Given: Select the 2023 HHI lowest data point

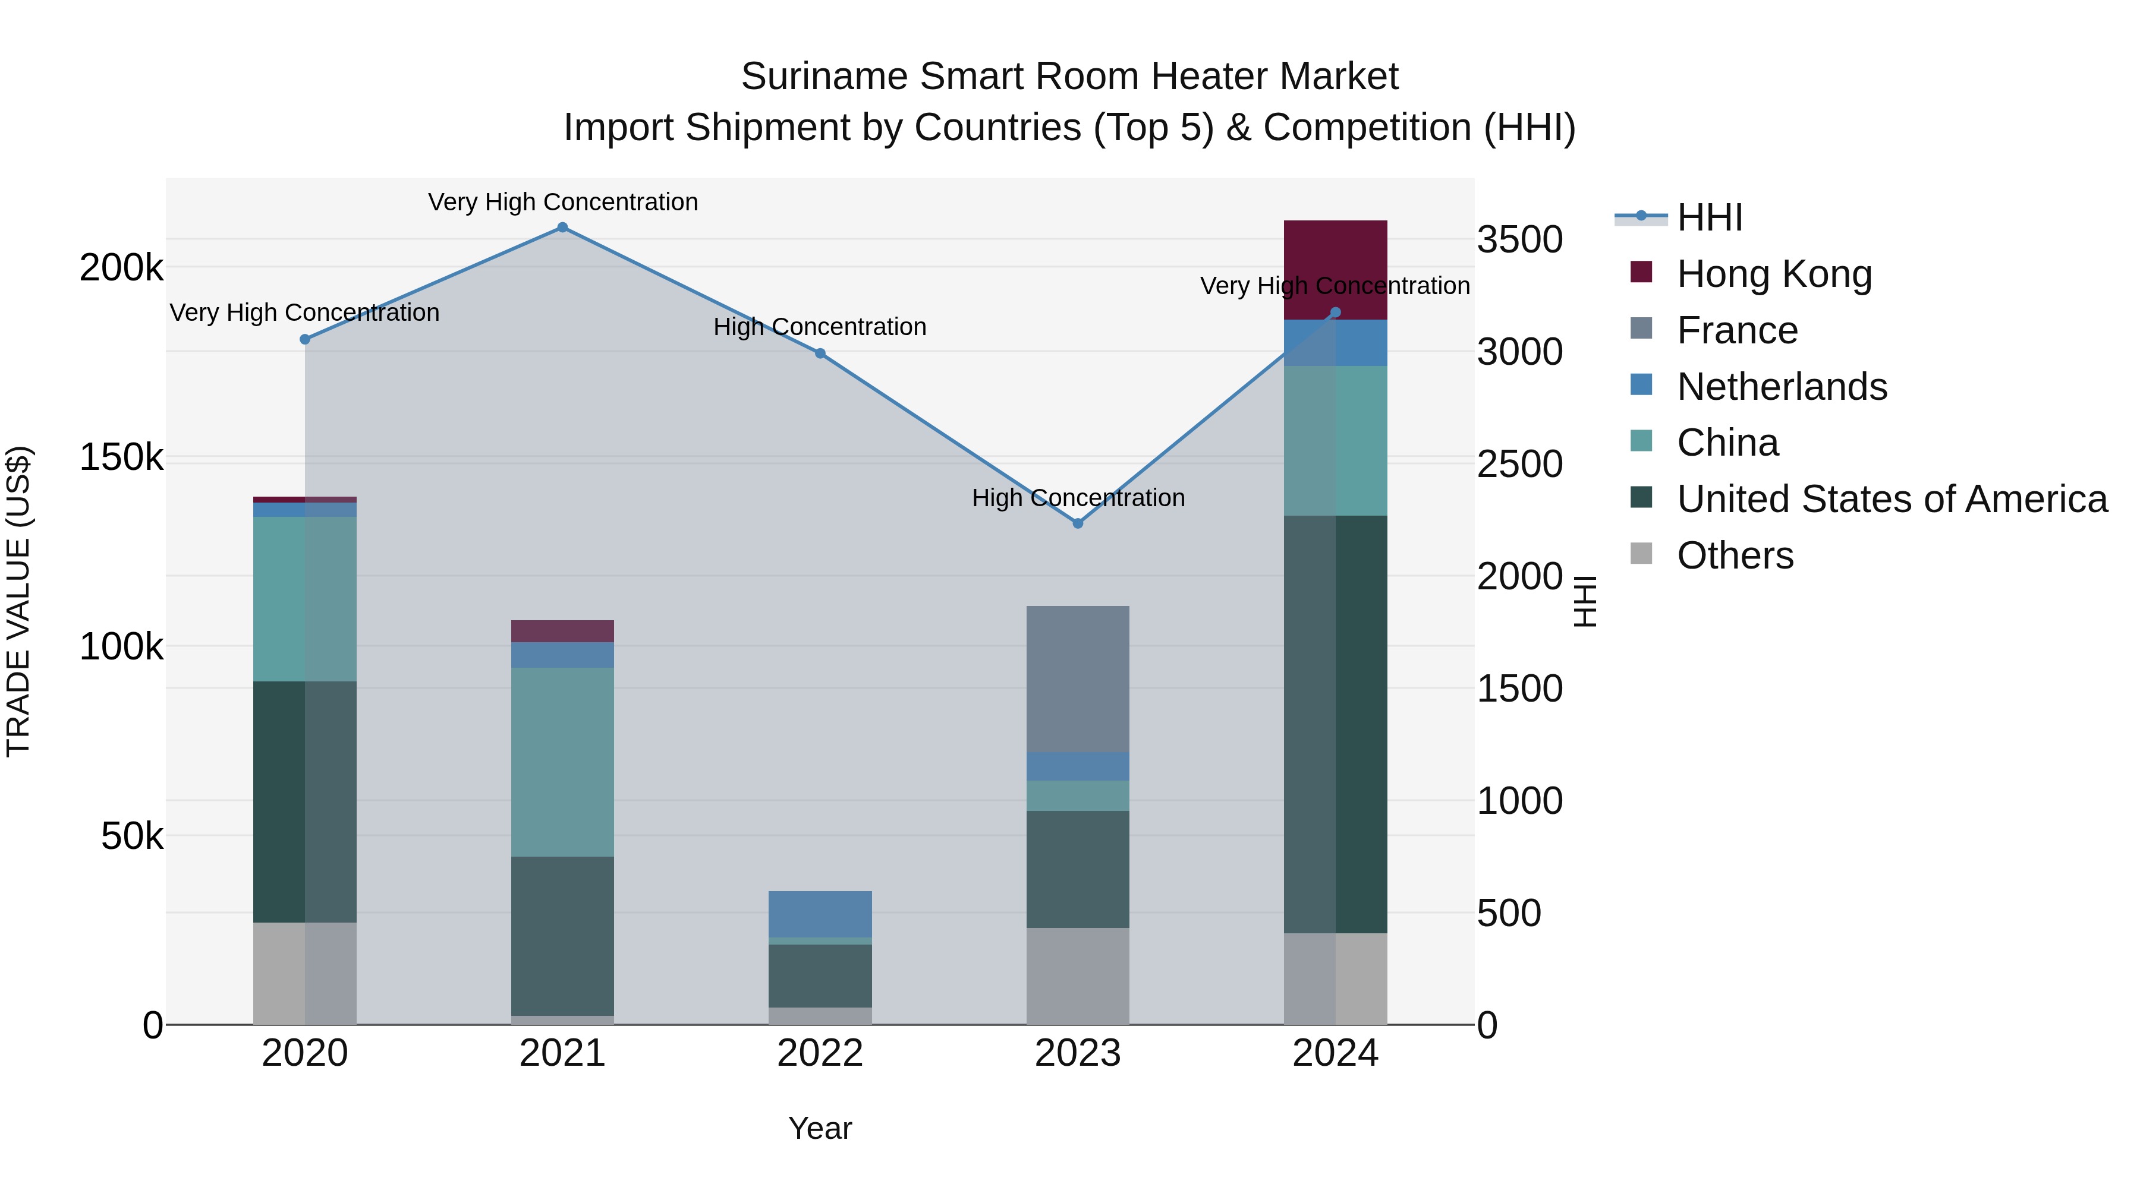Looking at the screenshot, I should (x=1078, y=524).
